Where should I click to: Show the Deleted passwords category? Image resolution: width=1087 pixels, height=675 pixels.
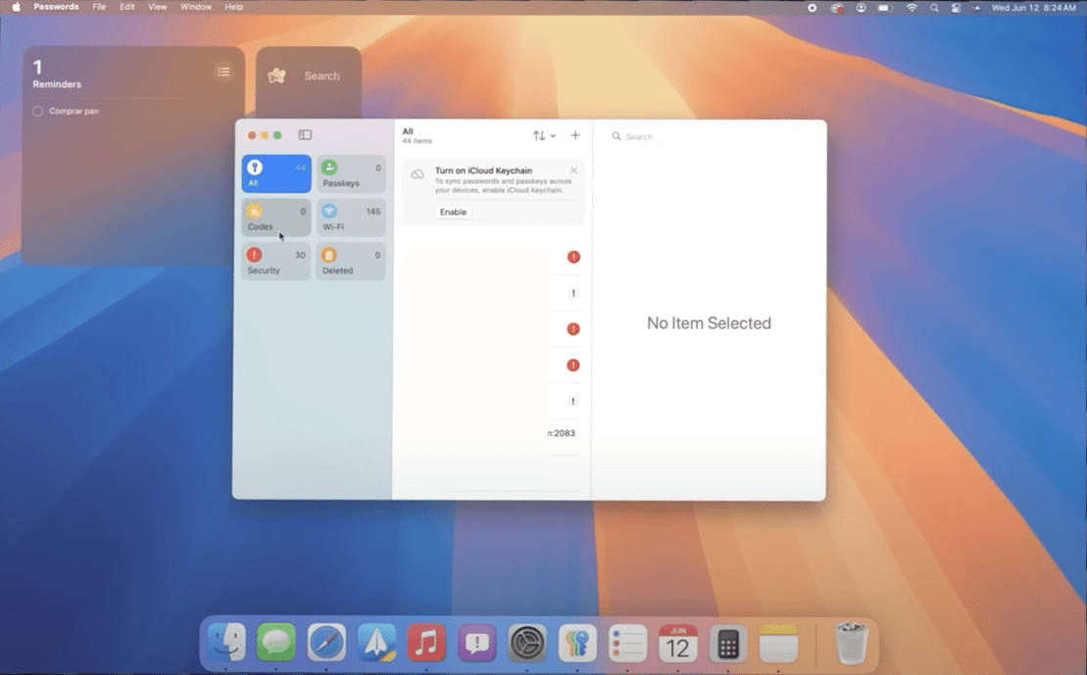click(351, 262)
